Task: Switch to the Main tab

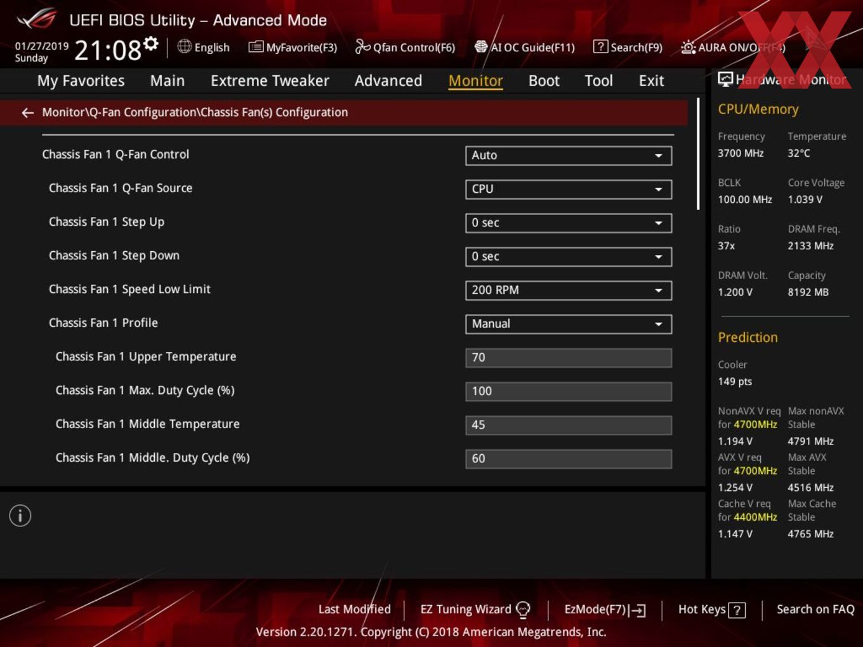Action: point(168,81)
